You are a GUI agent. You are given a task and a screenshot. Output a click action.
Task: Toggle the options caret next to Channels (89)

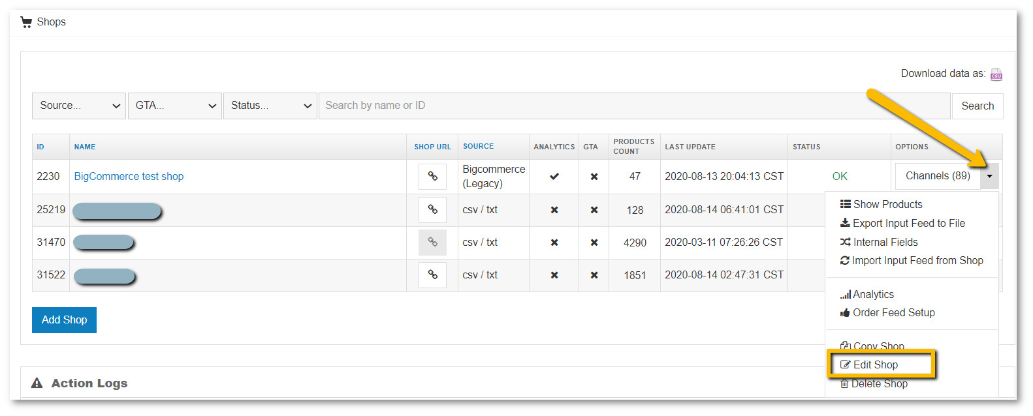click(x=989, y=176)
